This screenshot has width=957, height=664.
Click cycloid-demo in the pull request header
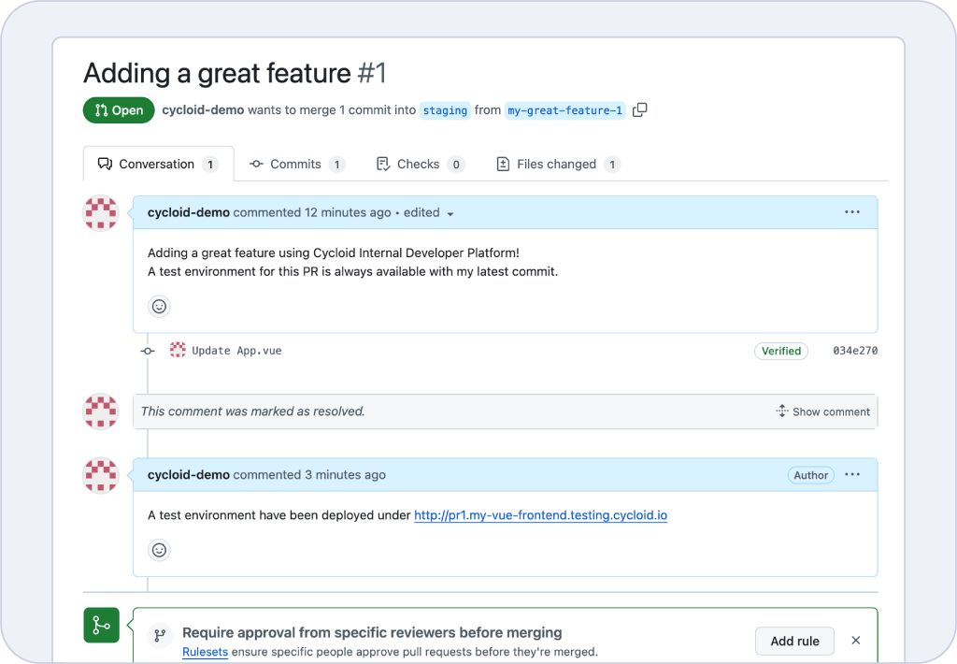click(x=203, y=110)
